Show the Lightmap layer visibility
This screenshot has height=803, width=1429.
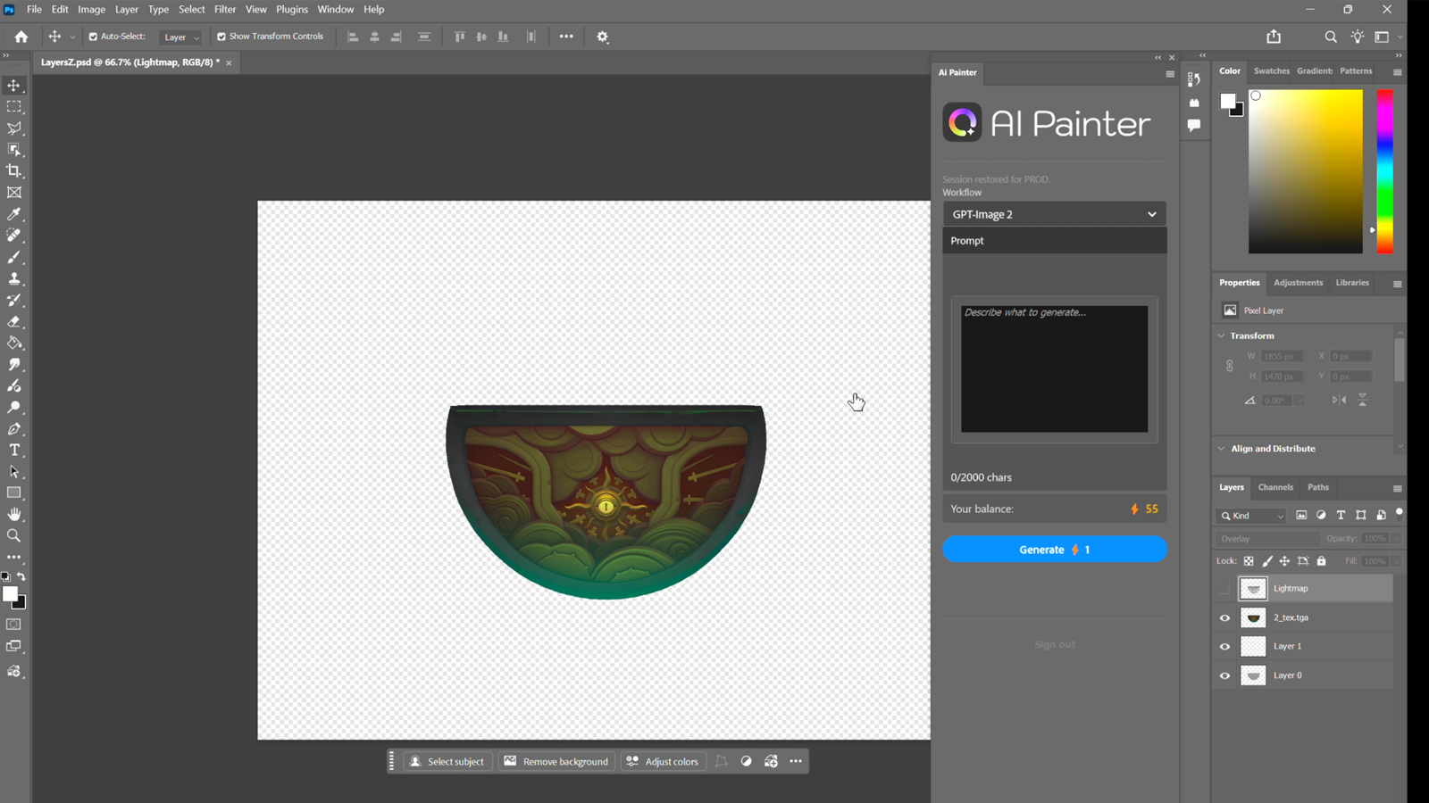tap(1224, 588)
